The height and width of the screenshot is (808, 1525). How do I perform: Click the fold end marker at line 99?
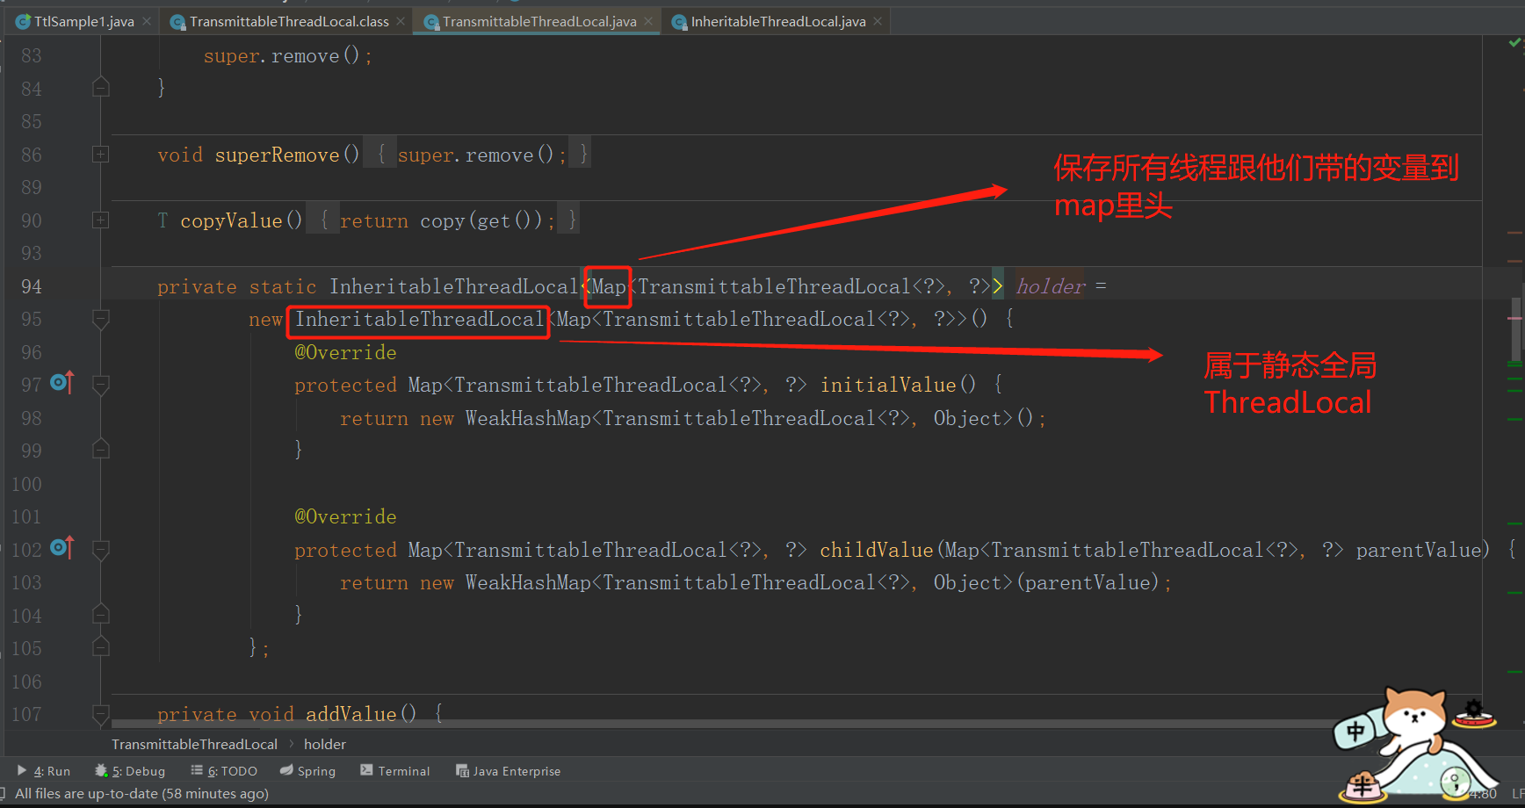pyautogui.click(x=101, y=450)
